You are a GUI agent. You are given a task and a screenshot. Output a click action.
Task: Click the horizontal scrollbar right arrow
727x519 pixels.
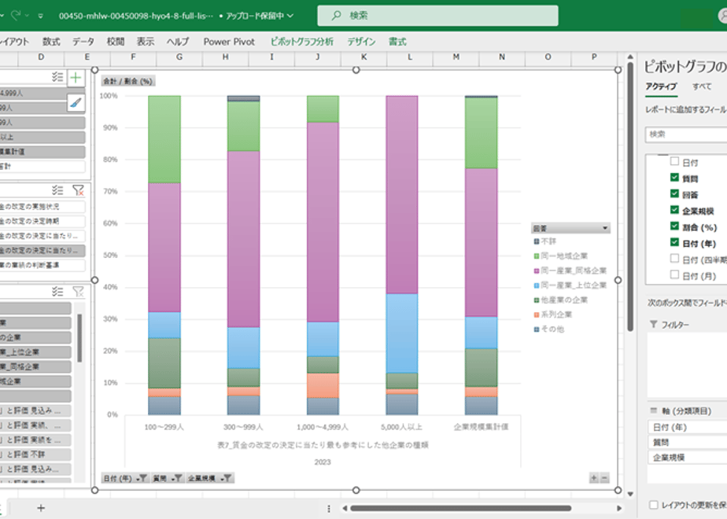[x=618, y=508]
